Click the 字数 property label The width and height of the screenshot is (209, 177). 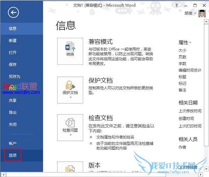(183, 64)
